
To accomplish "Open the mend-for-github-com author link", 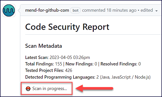I will [x=47, y=10].
